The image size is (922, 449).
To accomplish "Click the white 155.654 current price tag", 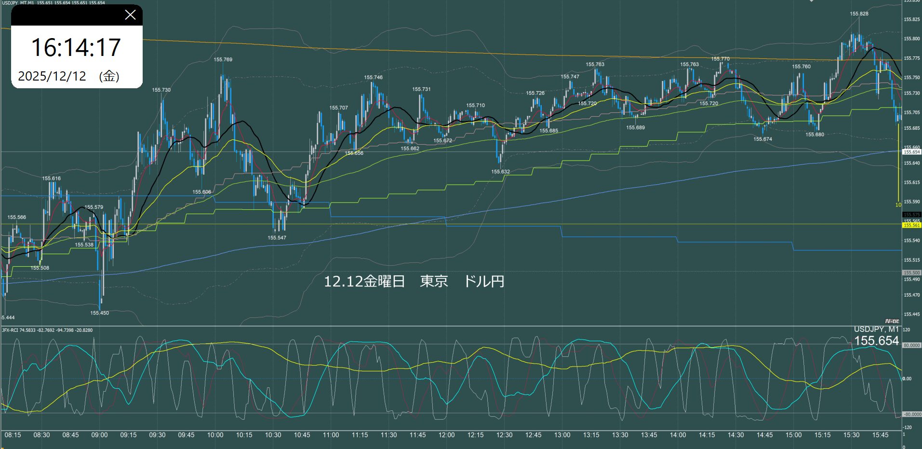I will click(x=911, y=152).
